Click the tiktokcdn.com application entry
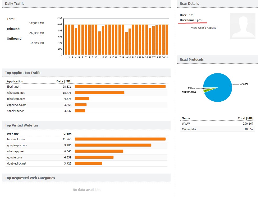This screenshot has height=197, width=261. pyautogui.click(x=16, y=99)
